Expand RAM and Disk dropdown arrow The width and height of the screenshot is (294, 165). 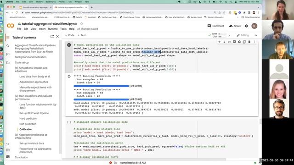point(229,35)
